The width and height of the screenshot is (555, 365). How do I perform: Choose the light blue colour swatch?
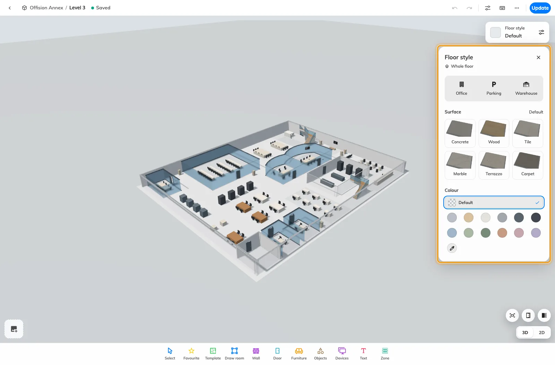452,233
